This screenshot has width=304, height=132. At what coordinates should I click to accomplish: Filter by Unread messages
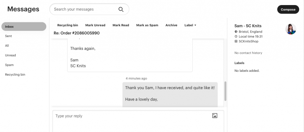click(x=10, y=55)
